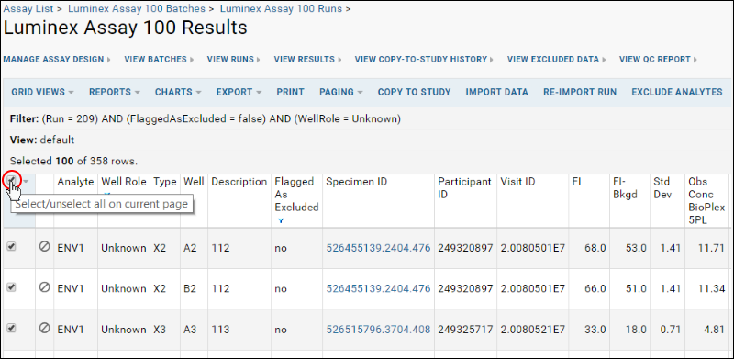Click the Well column header
The image size is (734, 359).
point(194,182)
